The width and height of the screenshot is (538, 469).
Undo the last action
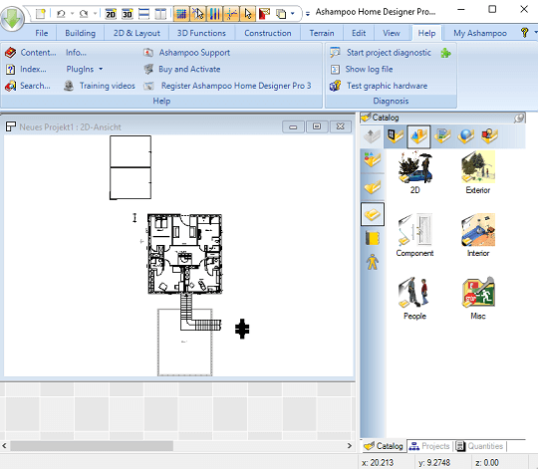(61, 14)
